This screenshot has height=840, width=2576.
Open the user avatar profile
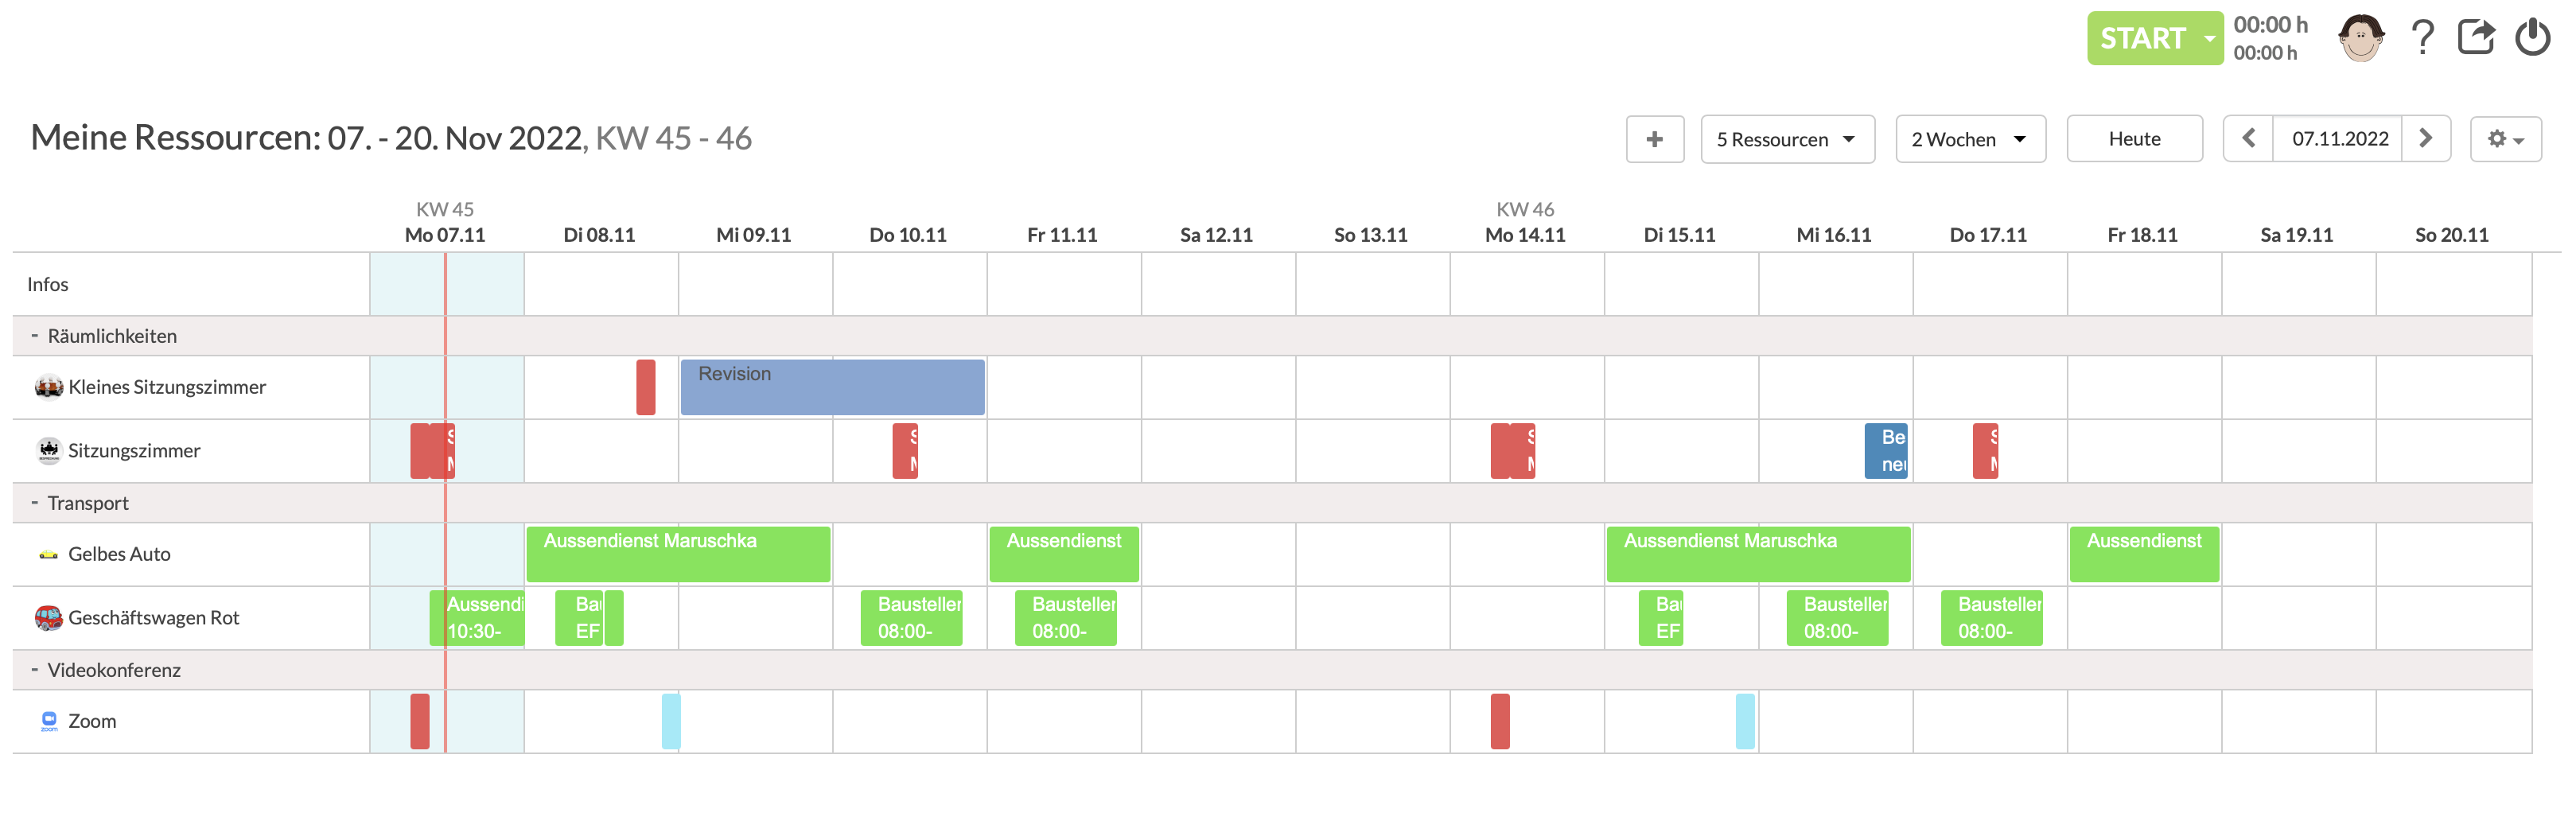(2361, 38)
